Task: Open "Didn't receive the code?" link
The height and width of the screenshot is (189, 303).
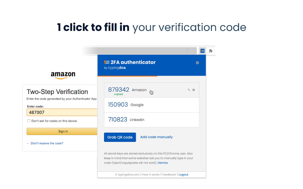Action: pyautogui.click(x=47, y=143)
